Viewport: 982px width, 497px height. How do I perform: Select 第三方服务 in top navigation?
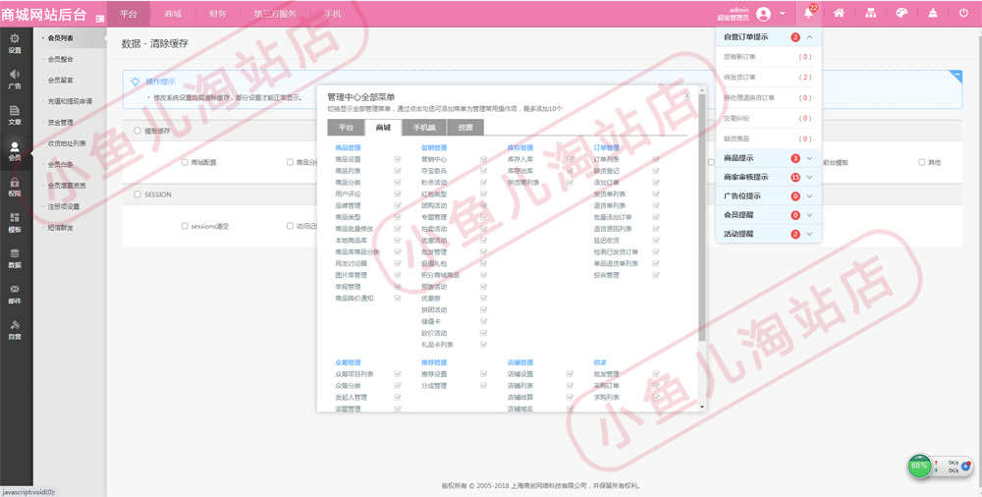[276, 14]
